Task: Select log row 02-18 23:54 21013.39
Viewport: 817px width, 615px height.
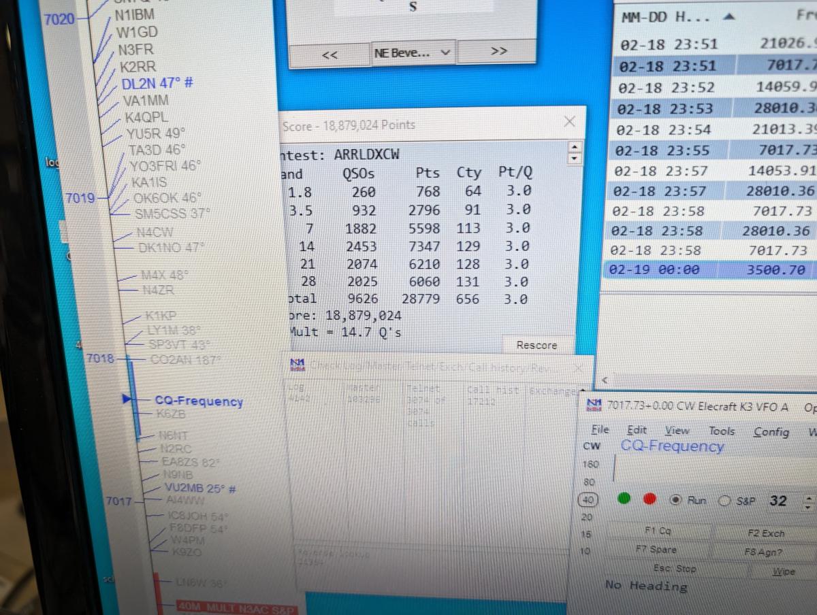Action: click(716, 129)
